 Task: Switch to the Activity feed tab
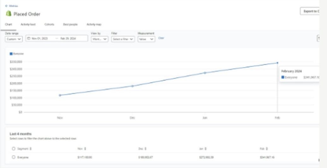click(x=28, y=24)
